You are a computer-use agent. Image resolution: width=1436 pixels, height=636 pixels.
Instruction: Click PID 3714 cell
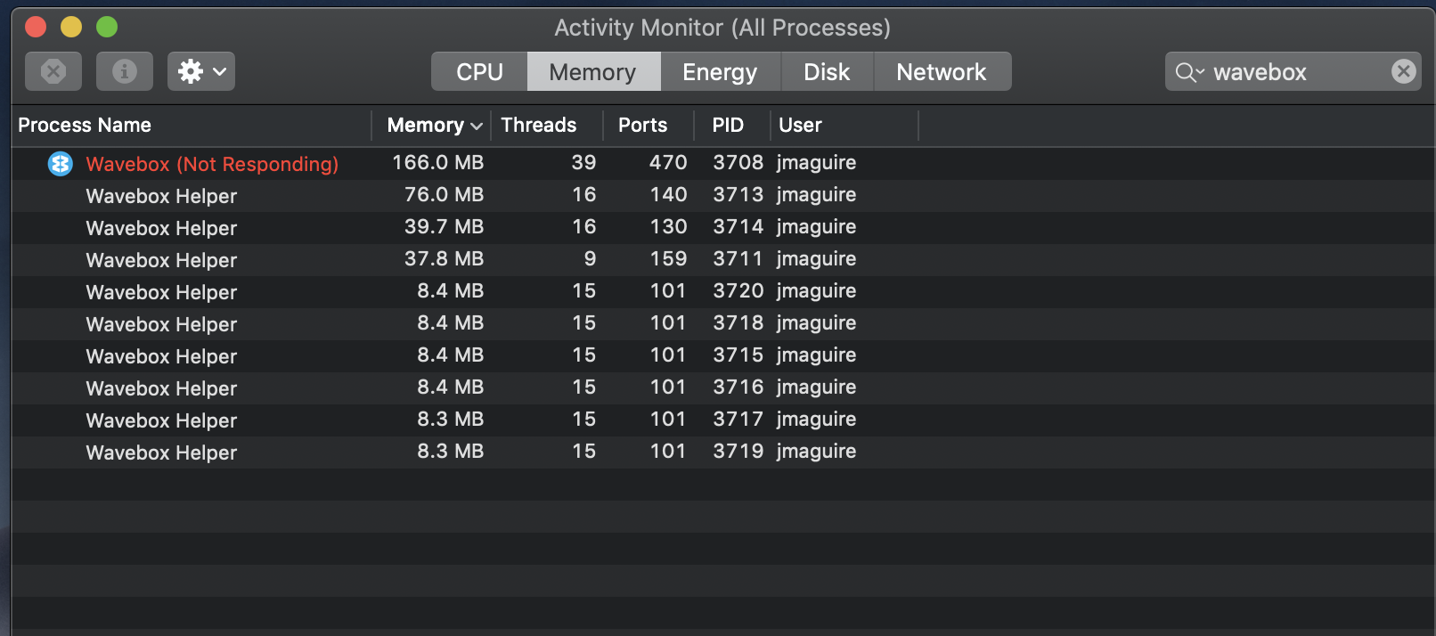[738, 226]
